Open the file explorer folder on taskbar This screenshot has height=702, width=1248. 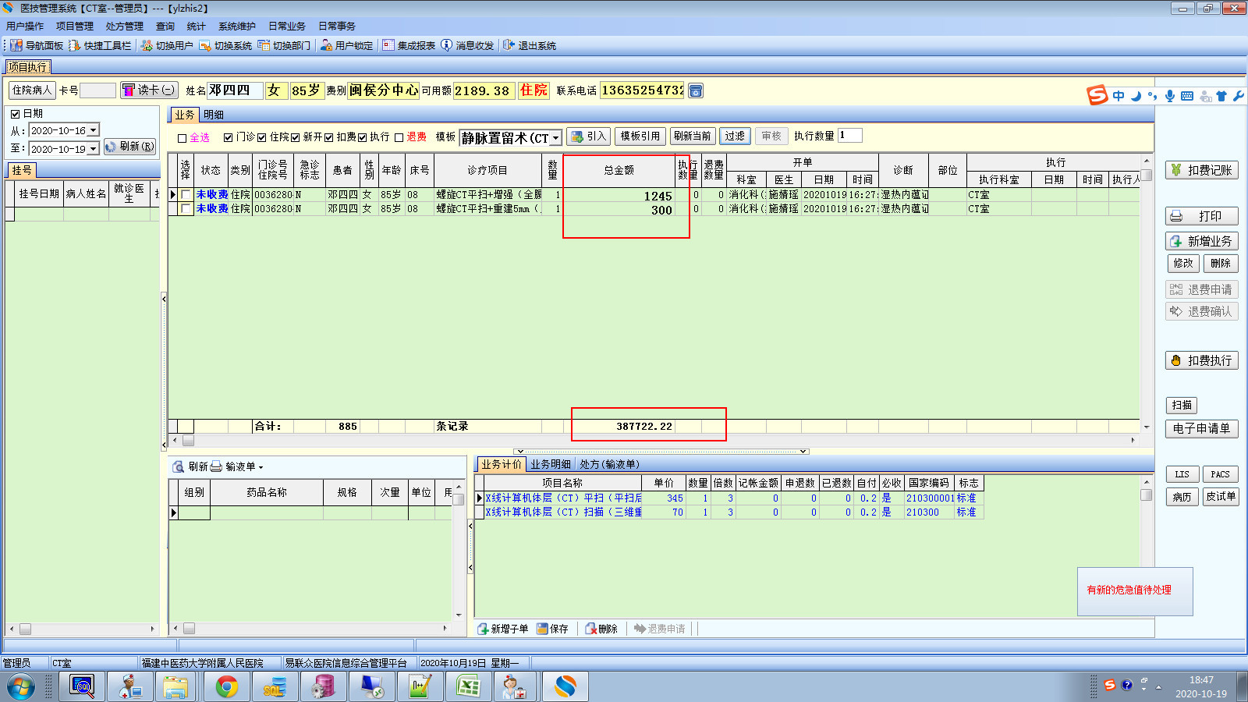(x=176, y=686)
